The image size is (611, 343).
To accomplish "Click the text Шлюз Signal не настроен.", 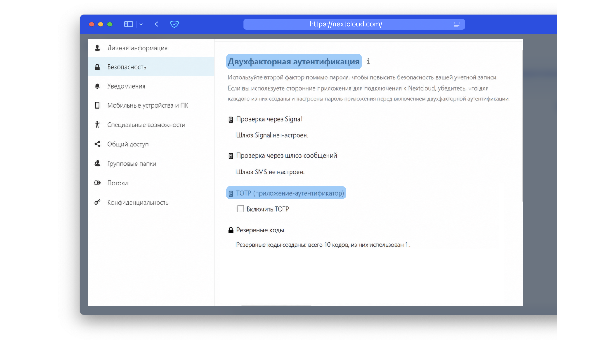I will [272, 135].
